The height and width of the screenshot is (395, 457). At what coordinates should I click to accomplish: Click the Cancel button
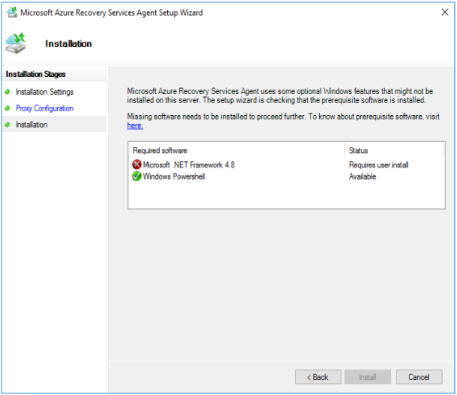419,377
